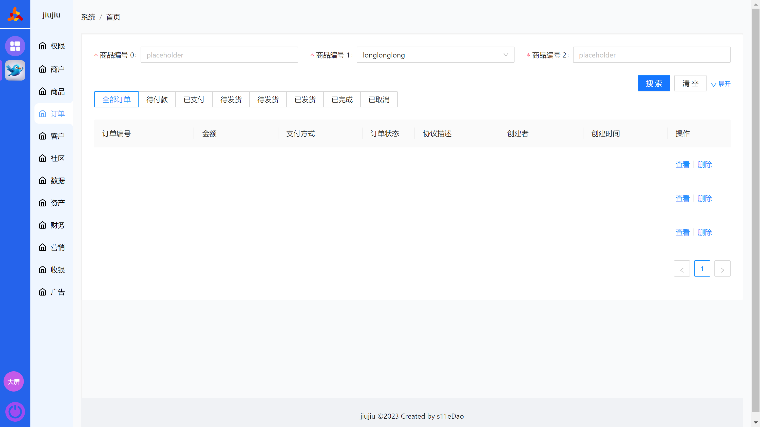The width and height of the screenshot is (760, 427).
Task: Click the home icon beside 权限
Action: tap(43, 46)
